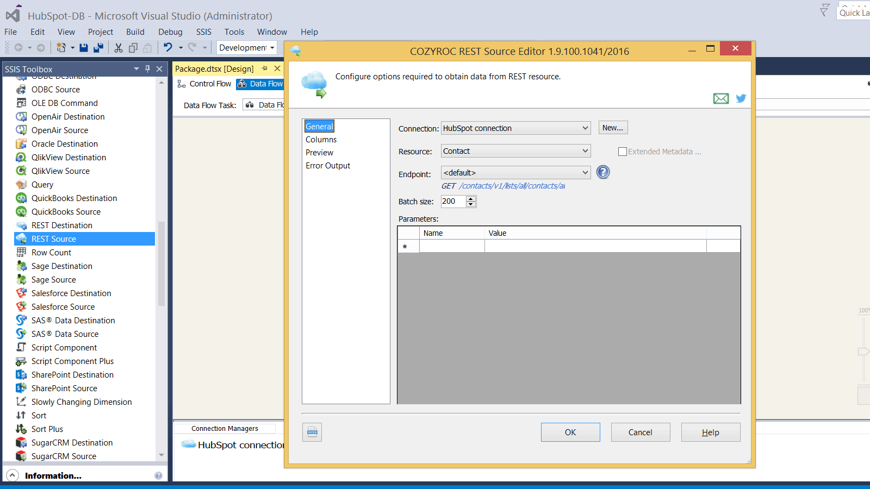Image resolution: width=870 pixels, height=489 pixels.
Task: Click the Save icon in Visual Studio toolbar
Action: (84, 48)
